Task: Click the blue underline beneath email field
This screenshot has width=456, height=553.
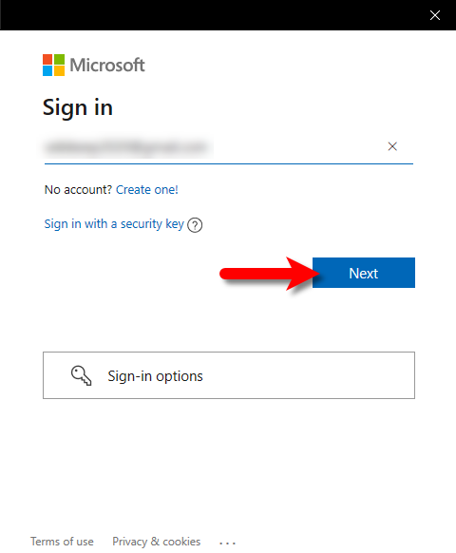Action: click(x=229, y=163)
